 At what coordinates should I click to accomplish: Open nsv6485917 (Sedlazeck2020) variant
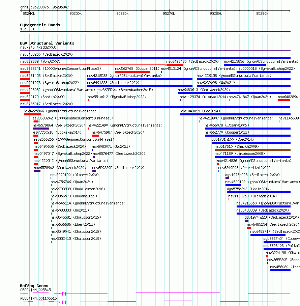click(47, 104)
